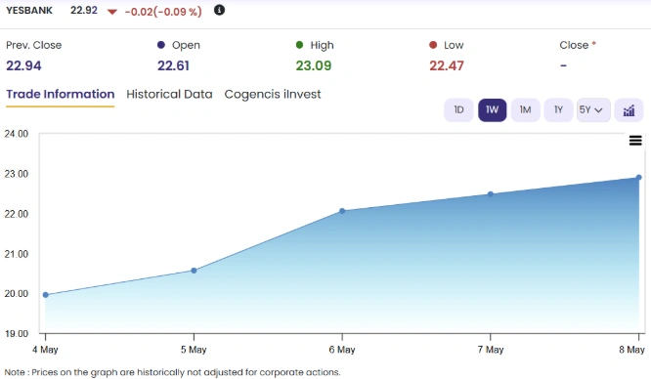The height and width of the screenshot is (379, 651).
Task: Open the advanced chart icon button
Action: click(629, 110)
